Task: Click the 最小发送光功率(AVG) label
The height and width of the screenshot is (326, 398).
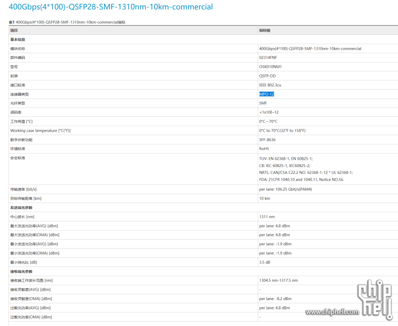Action: coord(34,244)
